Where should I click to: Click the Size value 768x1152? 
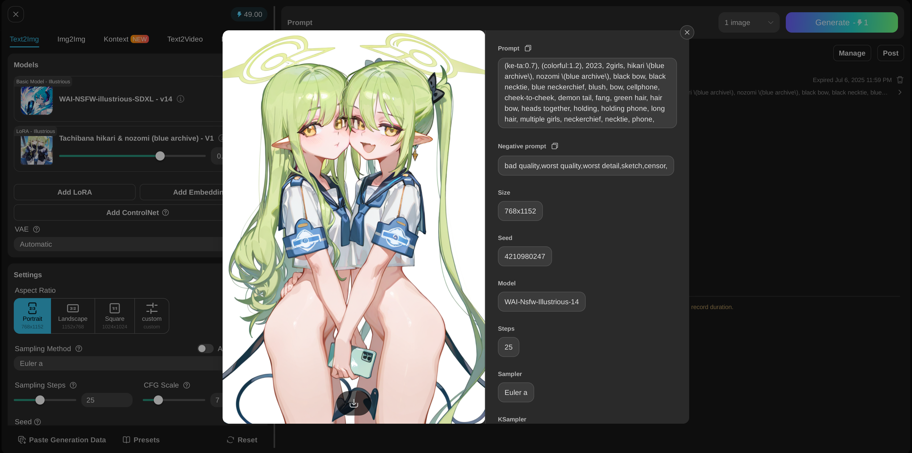click(520, 211)
